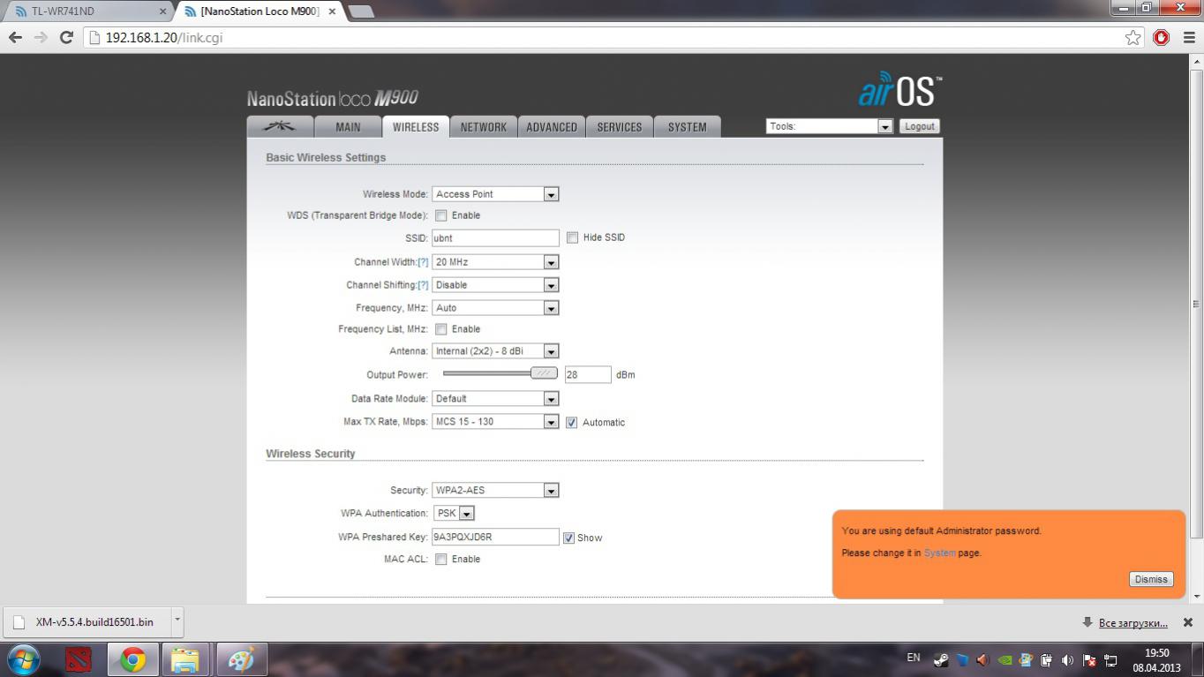Click the red Opera-style extension icon
The image size is (1204, 677).
click(x=1161, y=37)
